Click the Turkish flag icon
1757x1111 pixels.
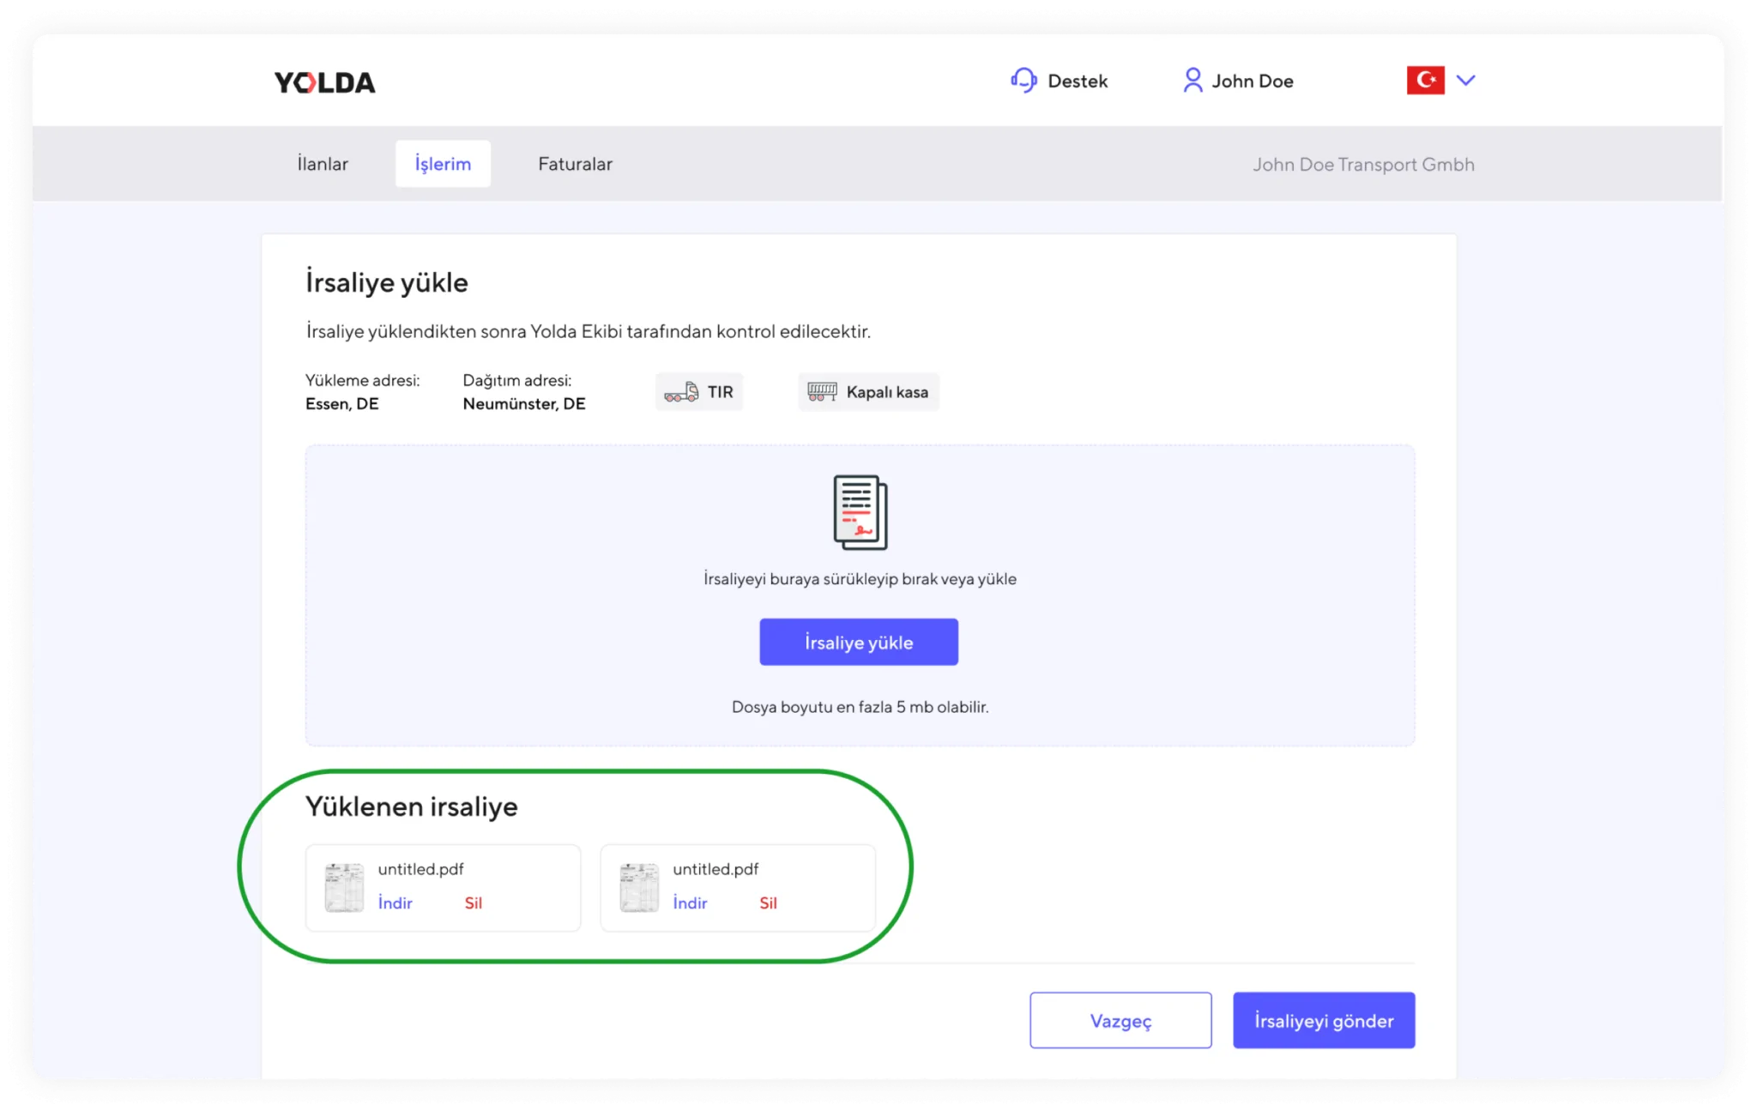(x=1425, y=80)
